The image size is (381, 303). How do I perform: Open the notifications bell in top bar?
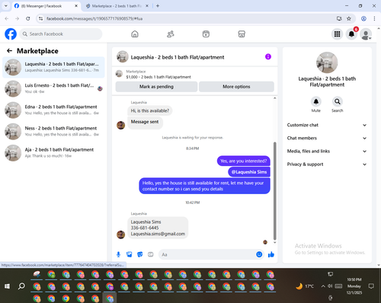pyautogui.click(x=351, y=34)
